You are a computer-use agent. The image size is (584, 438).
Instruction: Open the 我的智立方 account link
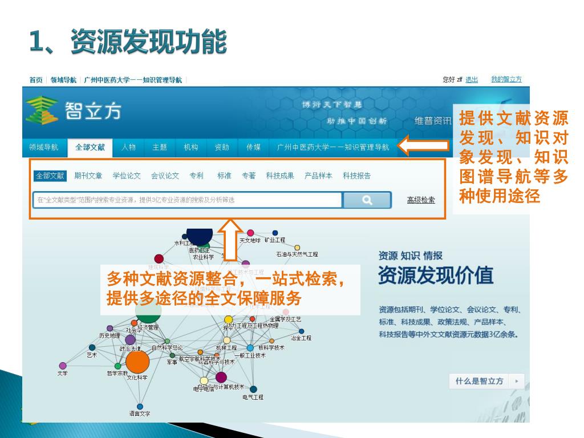(506, 79)
